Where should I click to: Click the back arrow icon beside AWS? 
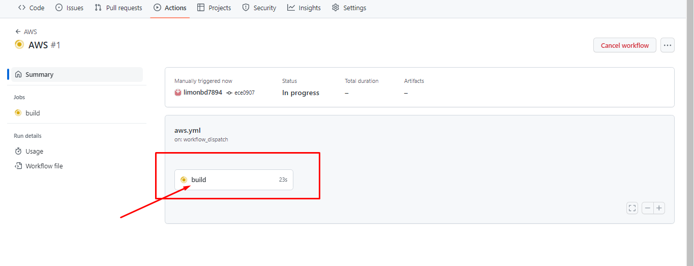pos(18,32)
